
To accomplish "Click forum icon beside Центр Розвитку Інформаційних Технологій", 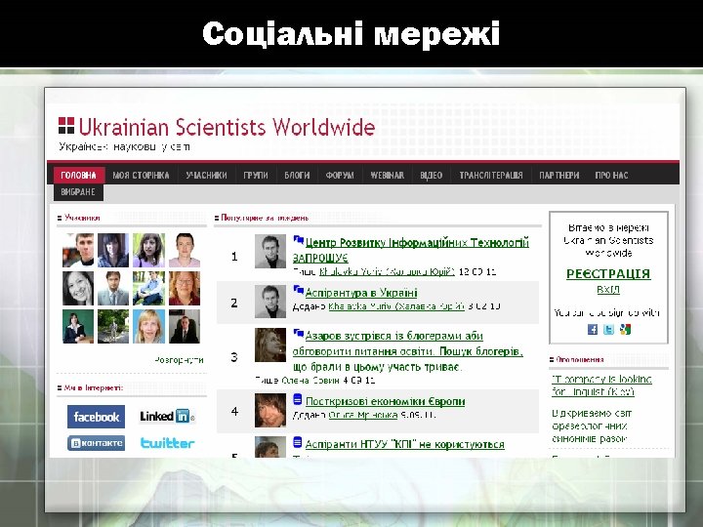I will pos(298,240).
